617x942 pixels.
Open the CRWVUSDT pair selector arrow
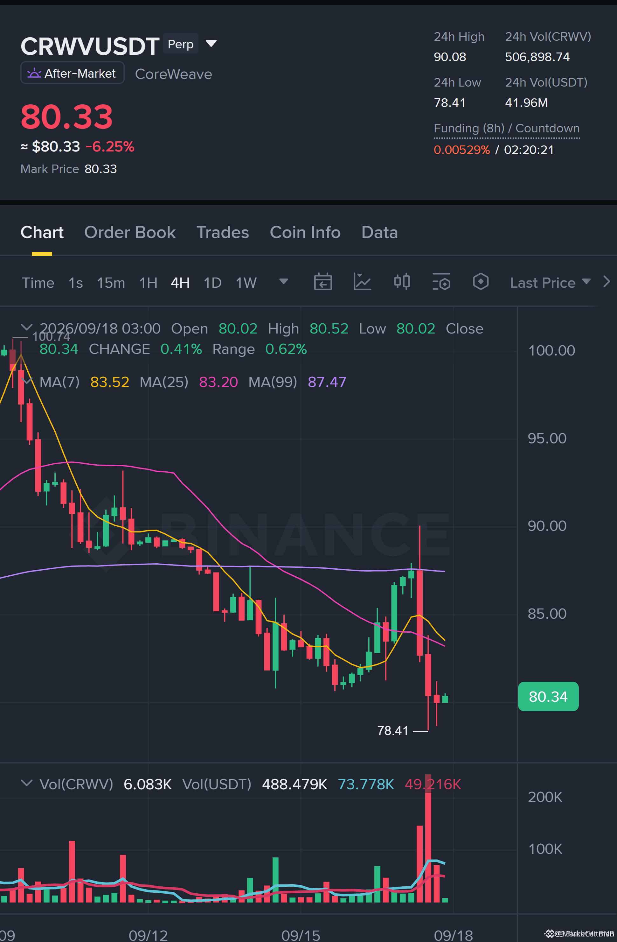tap(211, 43)
